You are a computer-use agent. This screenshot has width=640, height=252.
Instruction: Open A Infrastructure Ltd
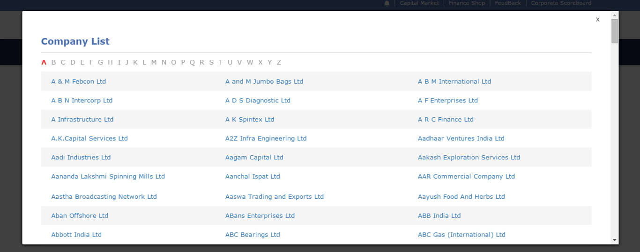82,119
